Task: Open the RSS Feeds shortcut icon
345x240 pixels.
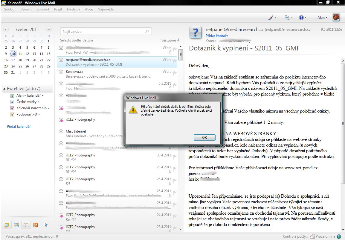Action: pos(35,225)
